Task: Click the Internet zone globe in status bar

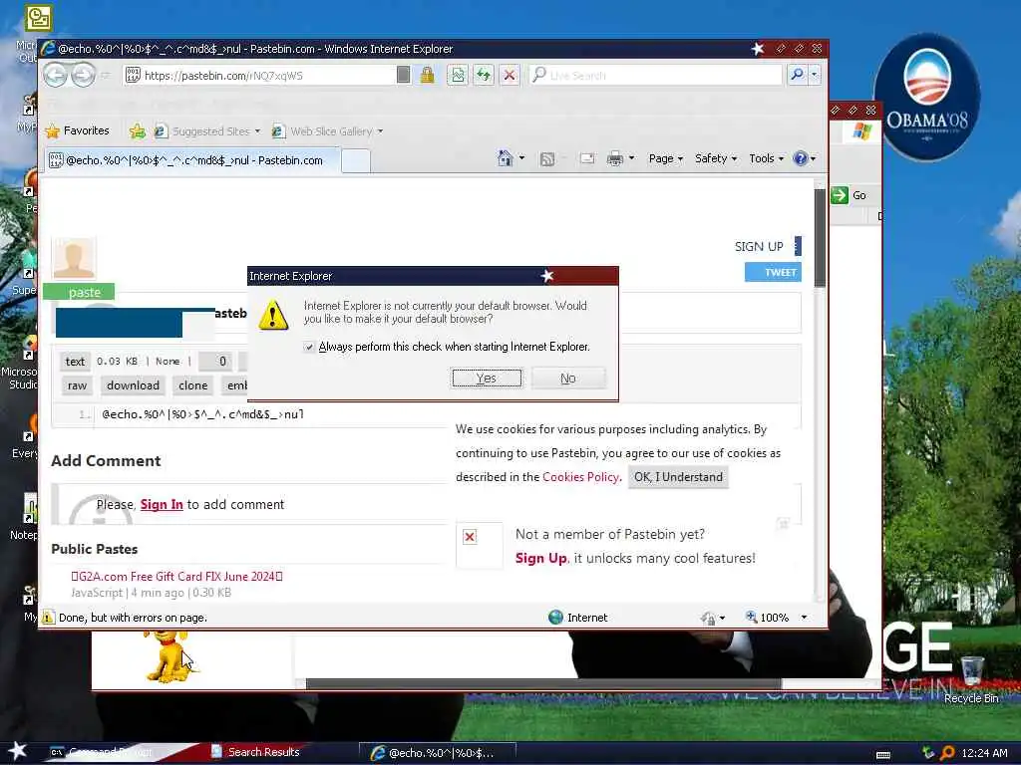Action: [x=555, y=618]
